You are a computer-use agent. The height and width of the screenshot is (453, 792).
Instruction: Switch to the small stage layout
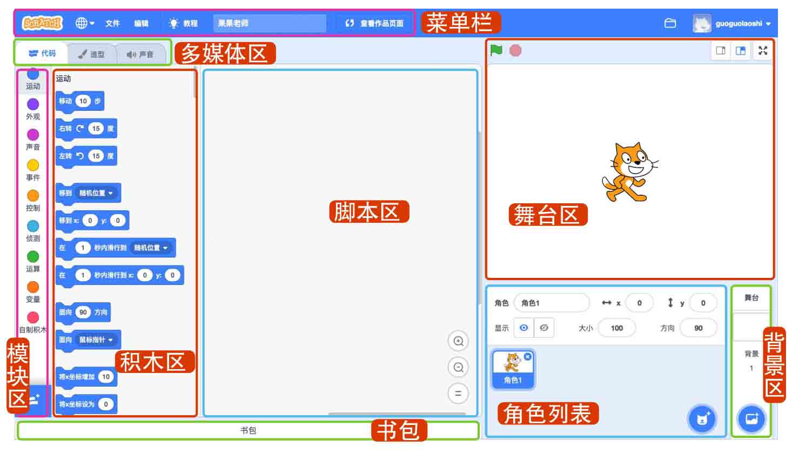pyautogui.click(x=721, y=51)
